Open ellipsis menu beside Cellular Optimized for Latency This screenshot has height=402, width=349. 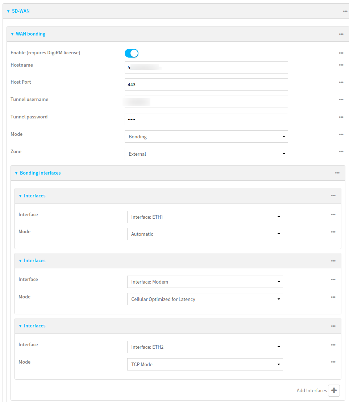click(x=333, y=297)
